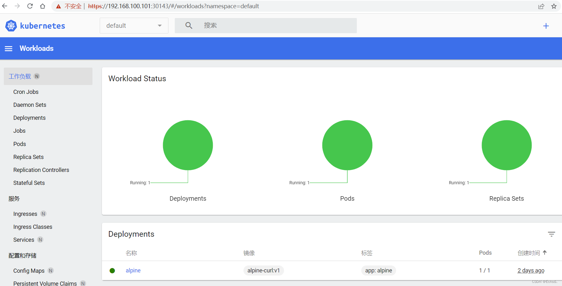Click the 名称 column header
This screenshot has height=286, width=562.
(x=131, y=253)
